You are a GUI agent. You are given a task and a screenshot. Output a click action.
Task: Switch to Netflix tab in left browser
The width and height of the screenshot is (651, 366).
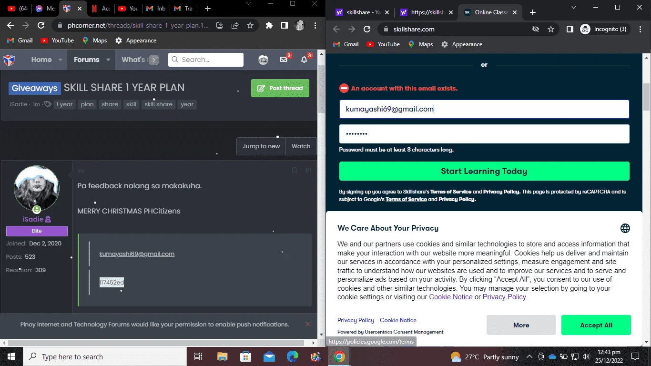click(x=101, y=9)
